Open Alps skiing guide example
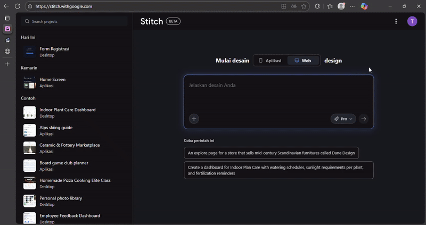This screenshot has height=225, width=426. click(x=74, y=130)
